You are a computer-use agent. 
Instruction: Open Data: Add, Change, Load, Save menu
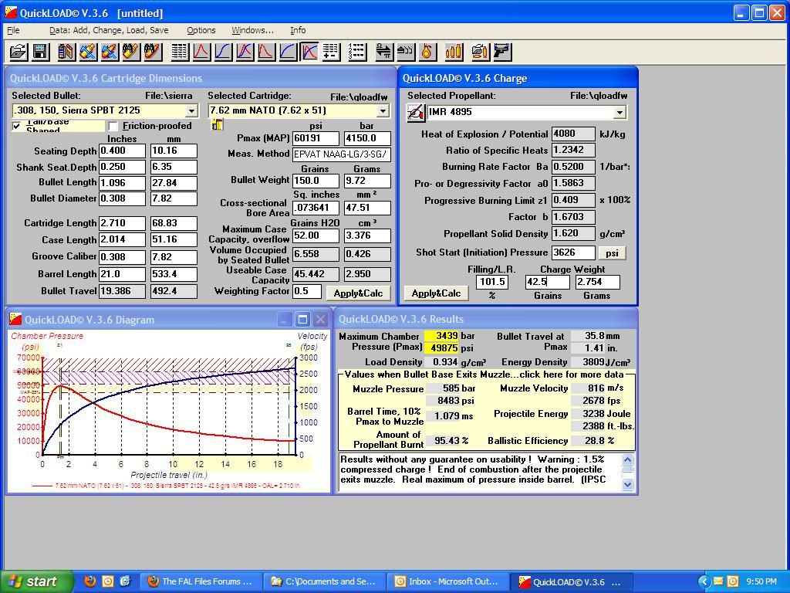tap(109, 30)
